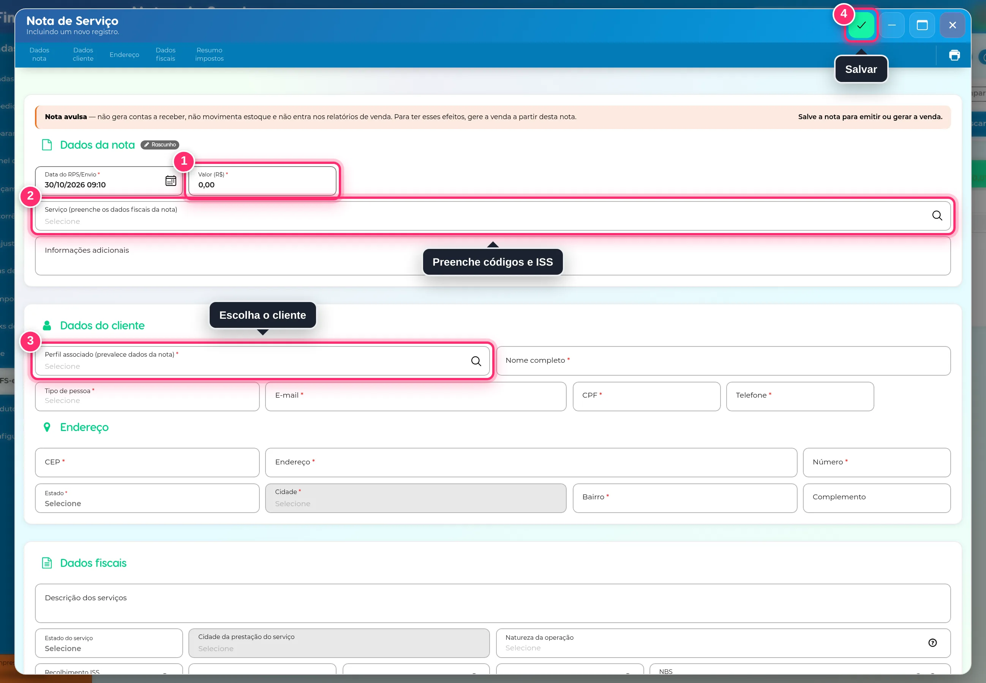Close the Nota de Serviço window
This screenshot has height=683, width=986.
[x=952, y=25]
